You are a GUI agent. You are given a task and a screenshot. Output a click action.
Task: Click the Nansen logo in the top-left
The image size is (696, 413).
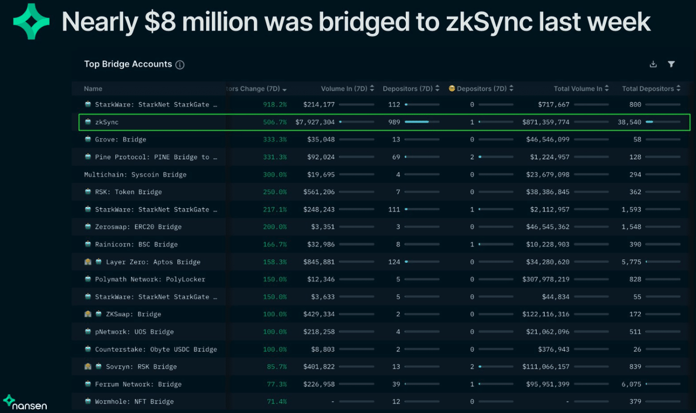tap(31, 21)
